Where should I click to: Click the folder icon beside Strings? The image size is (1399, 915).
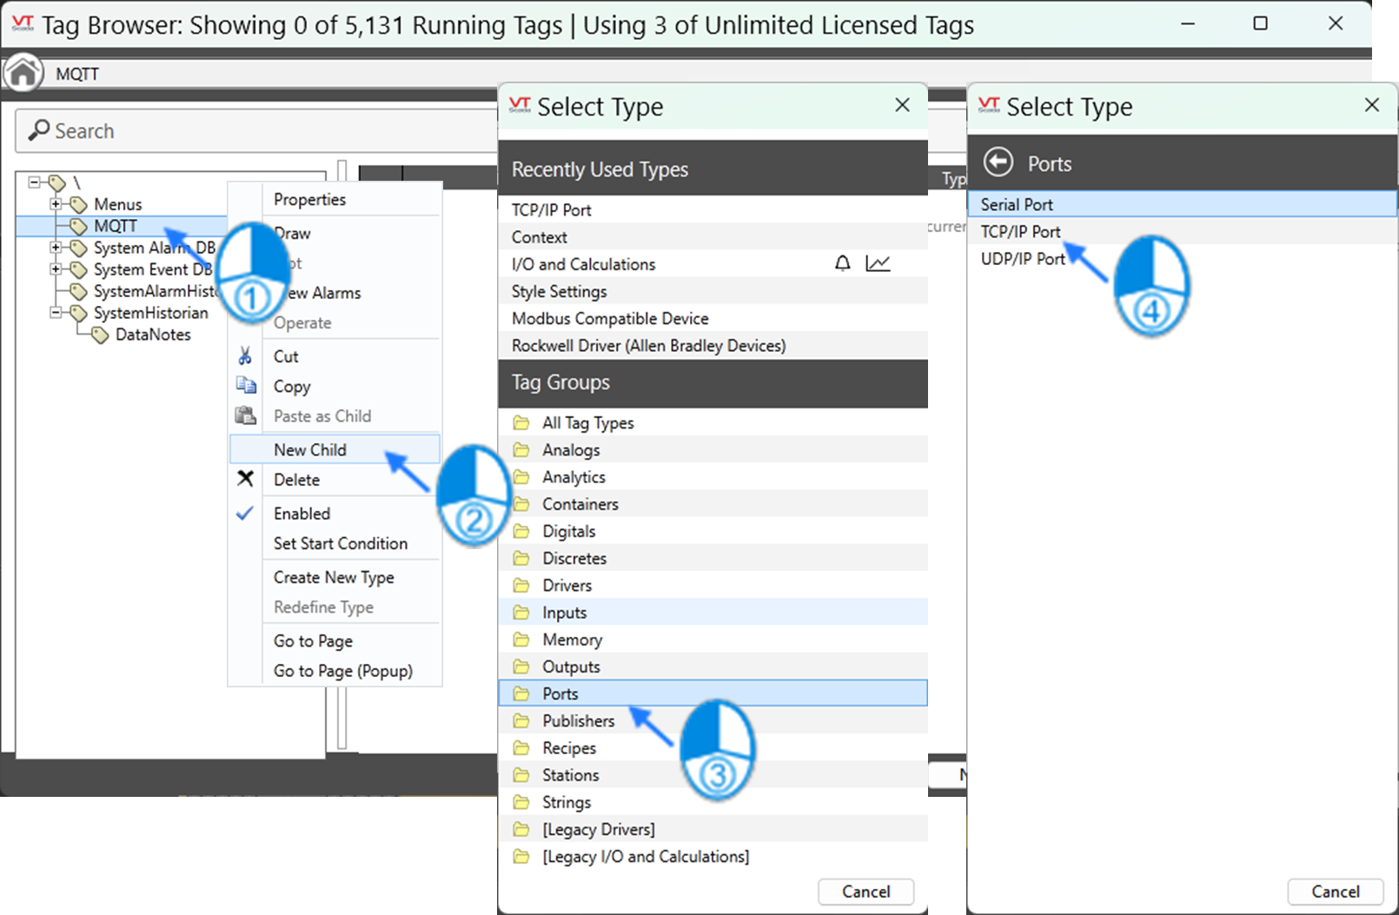pyautogui.click(x=521, y=802)
